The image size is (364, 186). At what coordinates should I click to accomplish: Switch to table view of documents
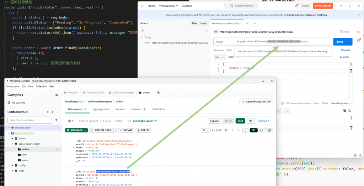(269, 130)
